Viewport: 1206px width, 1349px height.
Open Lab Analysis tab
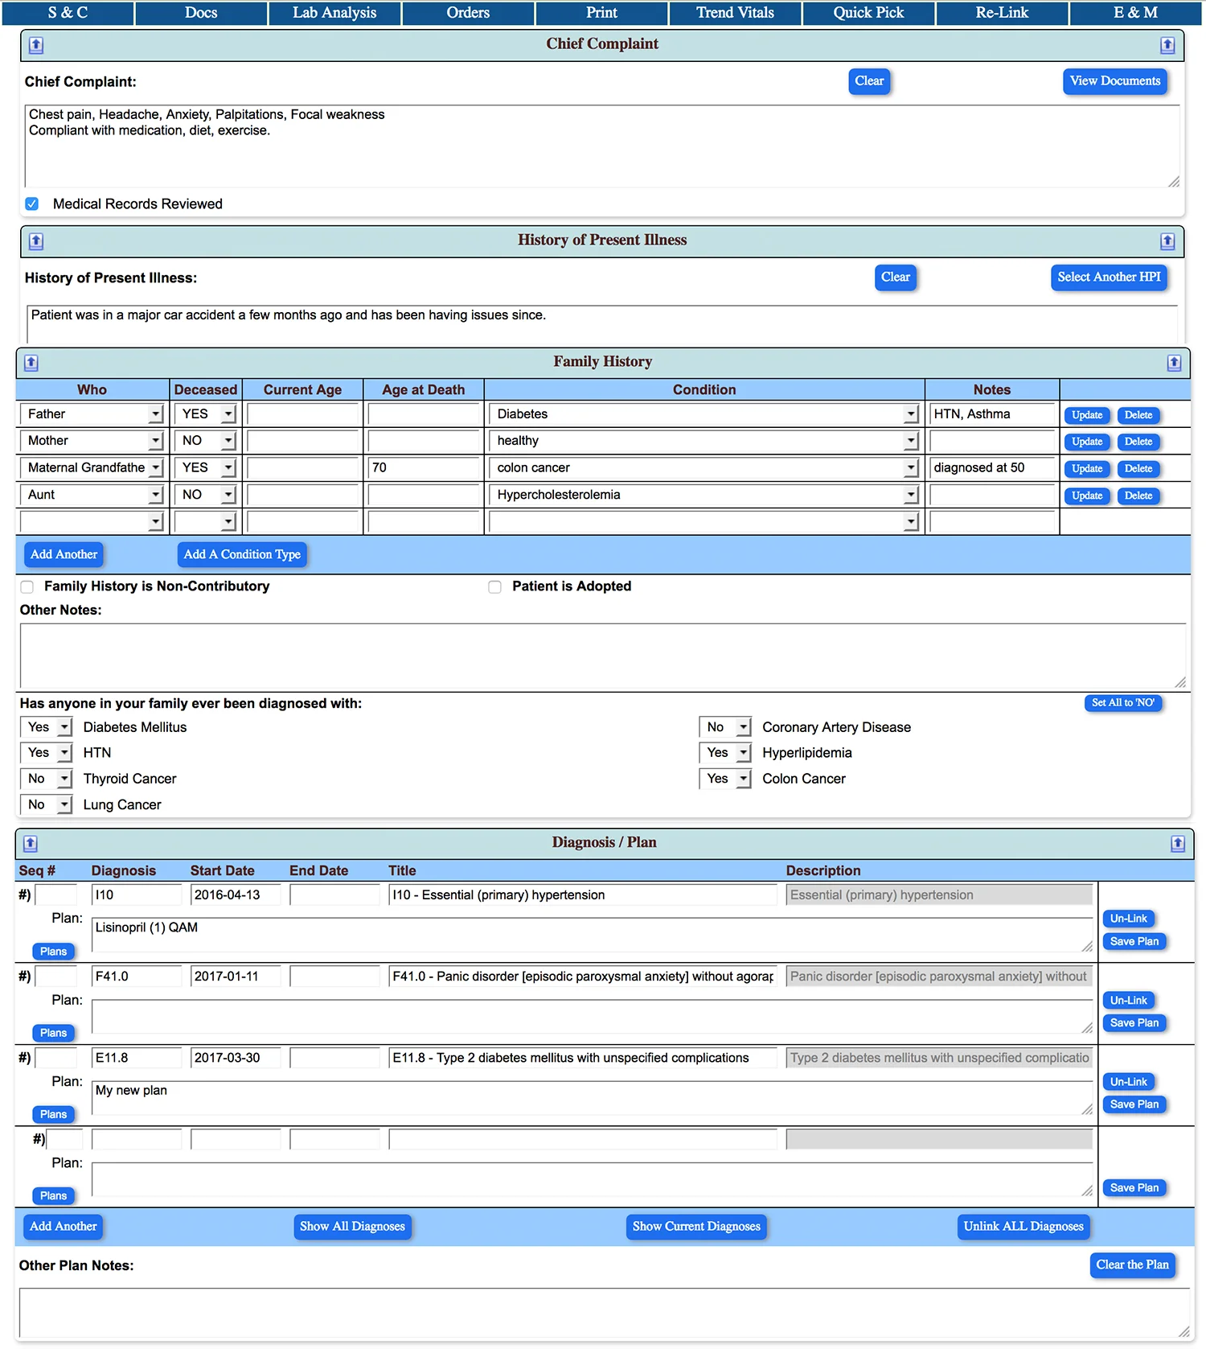334,13
